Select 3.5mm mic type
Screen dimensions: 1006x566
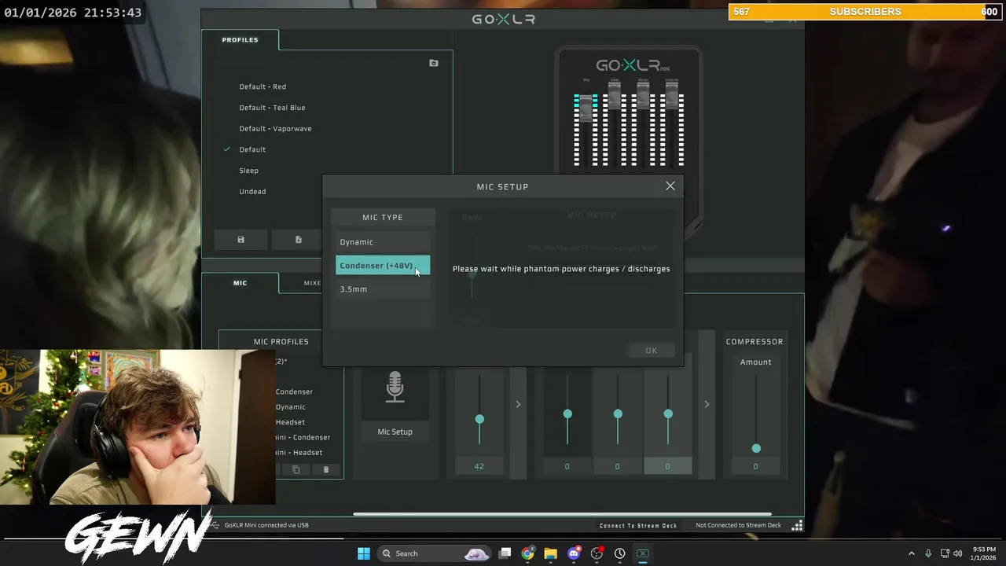pyautogui.click(x=383, y=289)
